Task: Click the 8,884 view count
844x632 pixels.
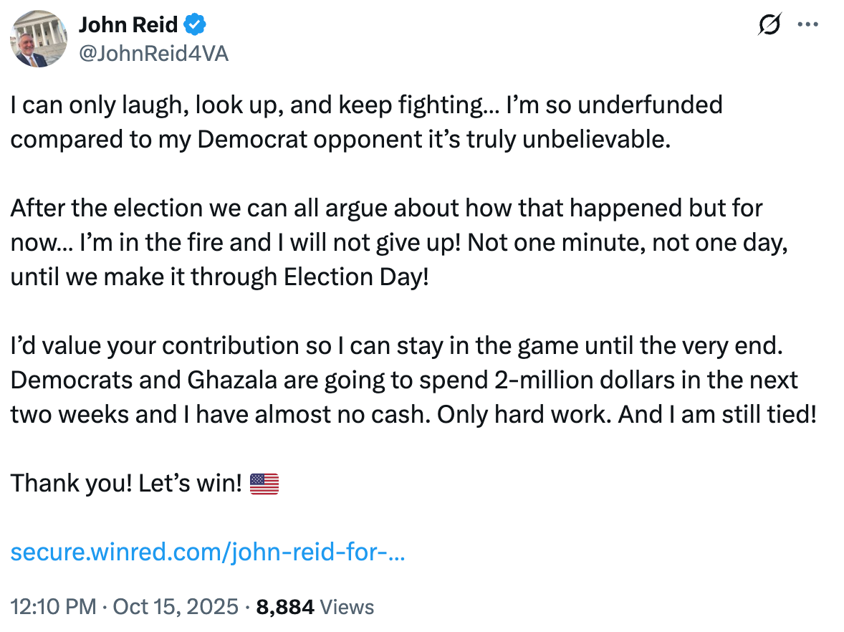Action: [x=284, y=607]
